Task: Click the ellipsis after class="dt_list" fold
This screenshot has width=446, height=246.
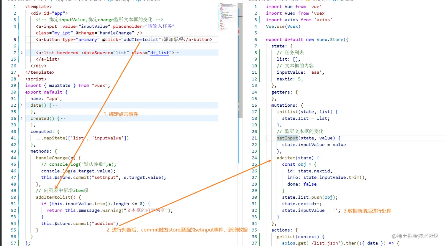Action: (x=177, y=53)
